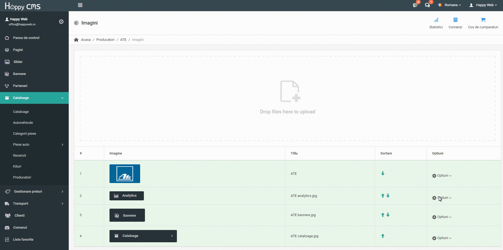Open the notifications icon in header
503x250 pixels.
tap(415, 5)
